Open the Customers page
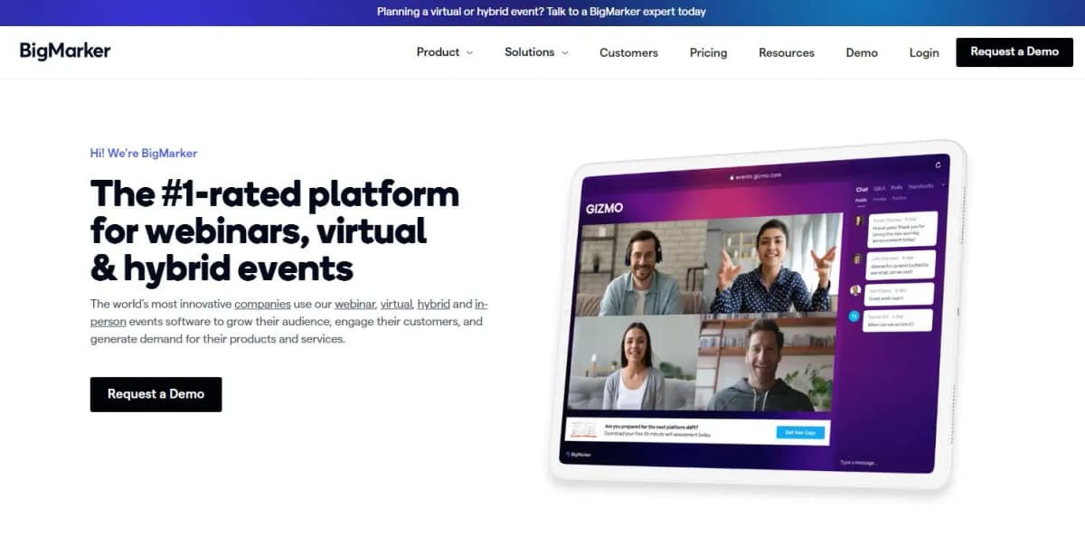Screen dimensions: 1085x546 coord(628,52)
